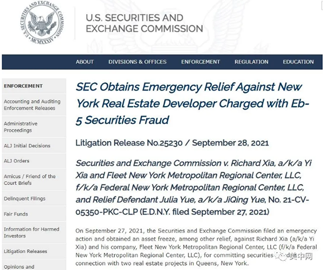Screen dimensions: 325x270
Task: Open Accounting and Auditing Enforcement Releases
Action: [x=32, y=105]
